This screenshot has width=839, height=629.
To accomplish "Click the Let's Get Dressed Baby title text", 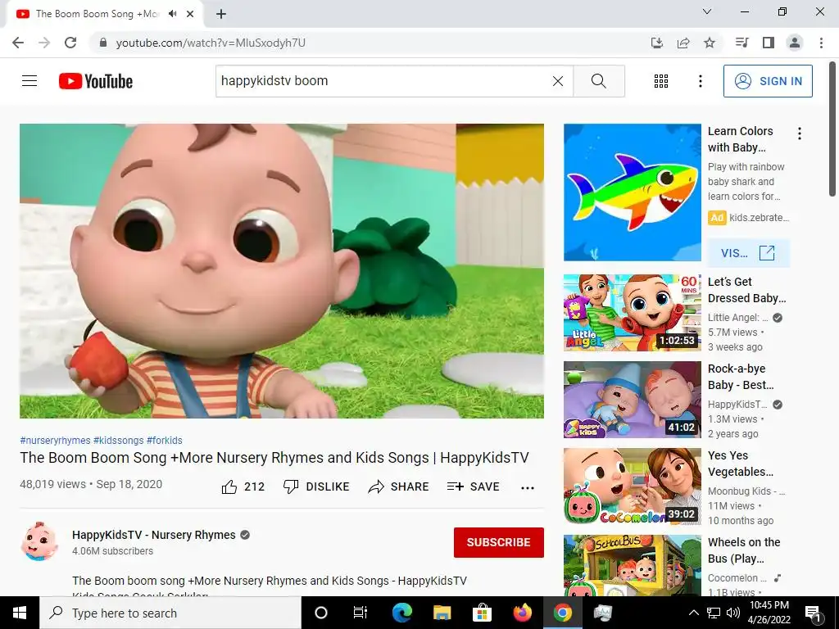I will [x=747, y=290].
